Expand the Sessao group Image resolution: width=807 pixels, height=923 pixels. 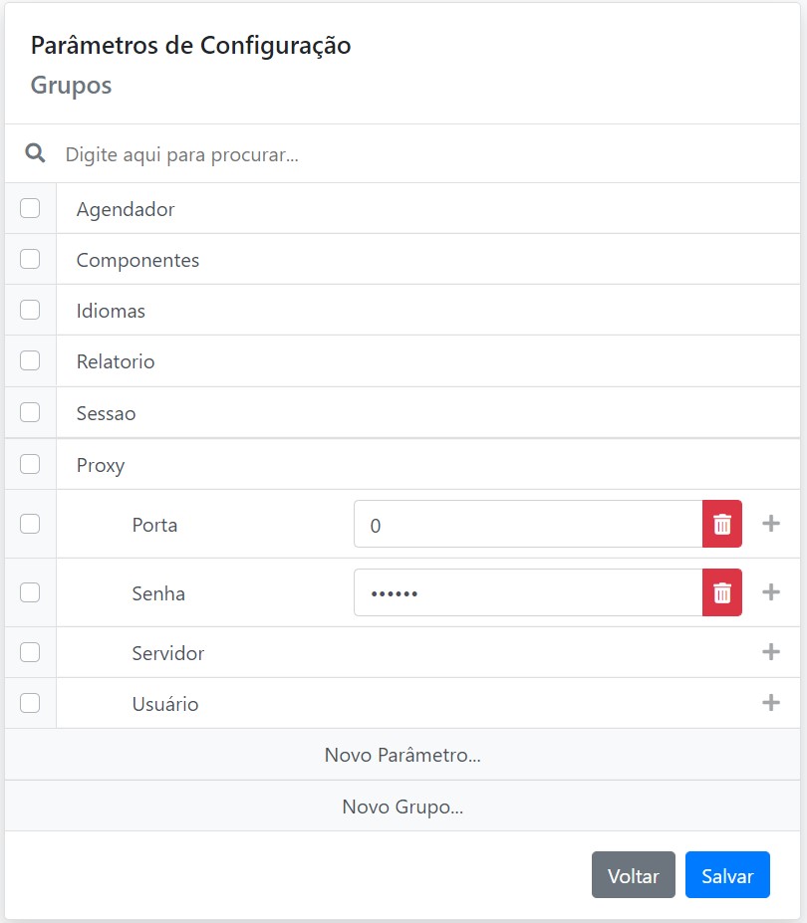click(x=106, y=413)
